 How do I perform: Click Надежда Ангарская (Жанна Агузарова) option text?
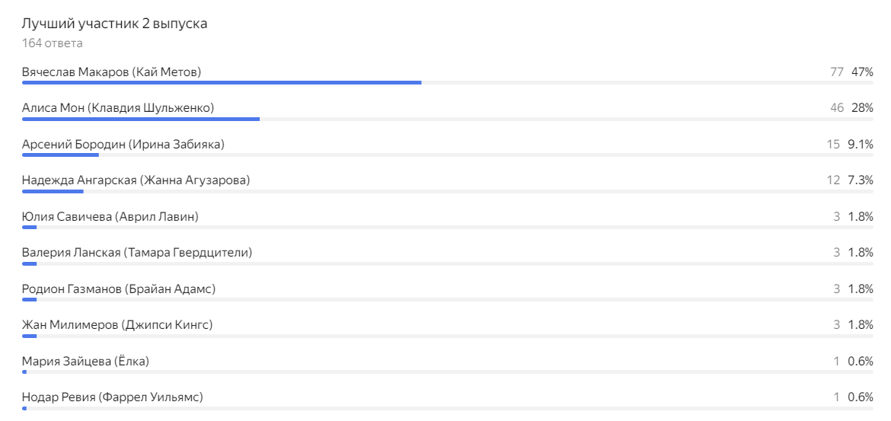136,180
